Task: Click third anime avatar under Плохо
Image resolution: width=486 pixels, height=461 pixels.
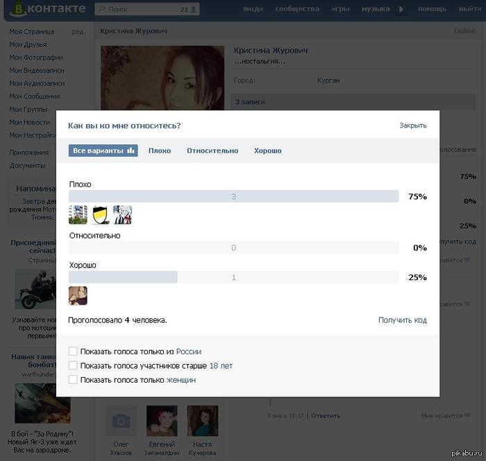Action: coord(122,215)
